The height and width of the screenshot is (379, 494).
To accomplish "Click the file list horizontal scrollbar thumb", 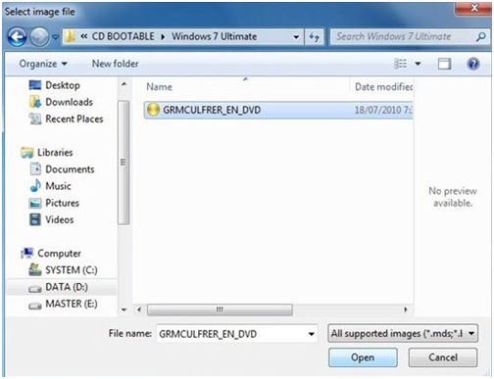I will coord(220,309).
